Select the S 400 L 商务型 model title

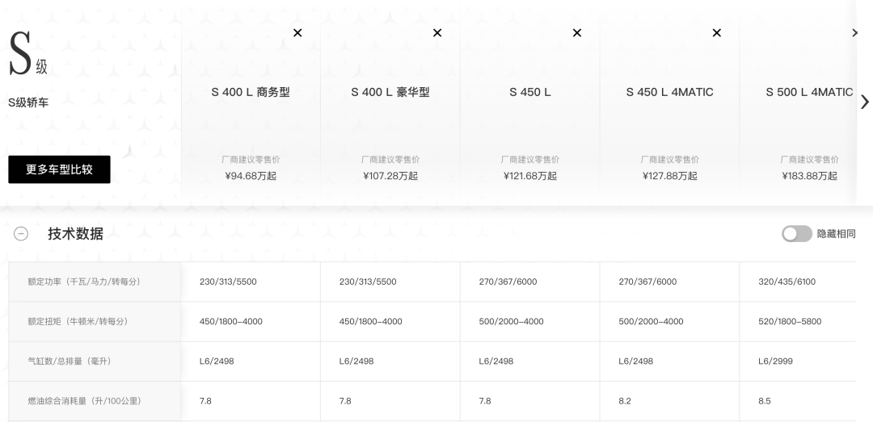[251, 92]
